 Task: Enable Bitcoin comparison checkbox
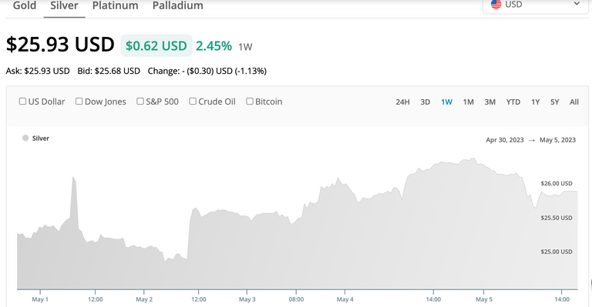coord(250,102)
